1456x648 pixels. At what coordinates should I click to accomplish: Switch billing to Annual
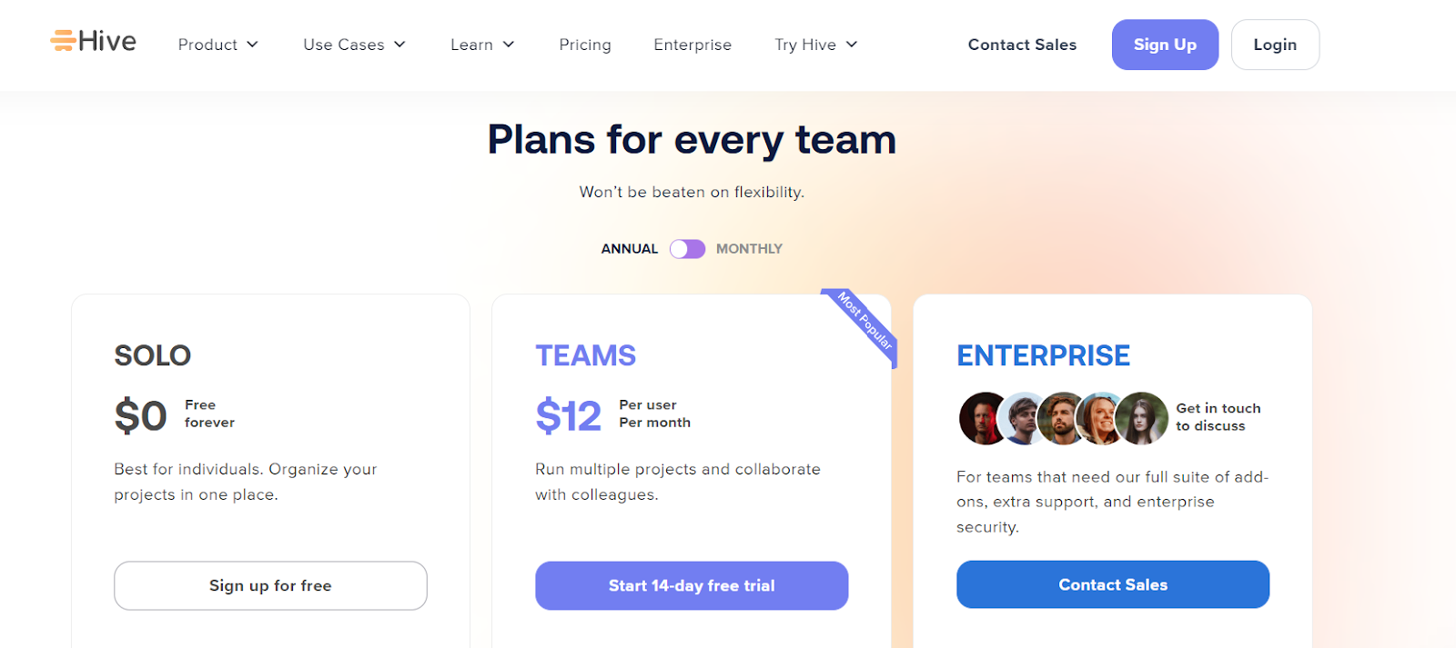coord(680,248)
